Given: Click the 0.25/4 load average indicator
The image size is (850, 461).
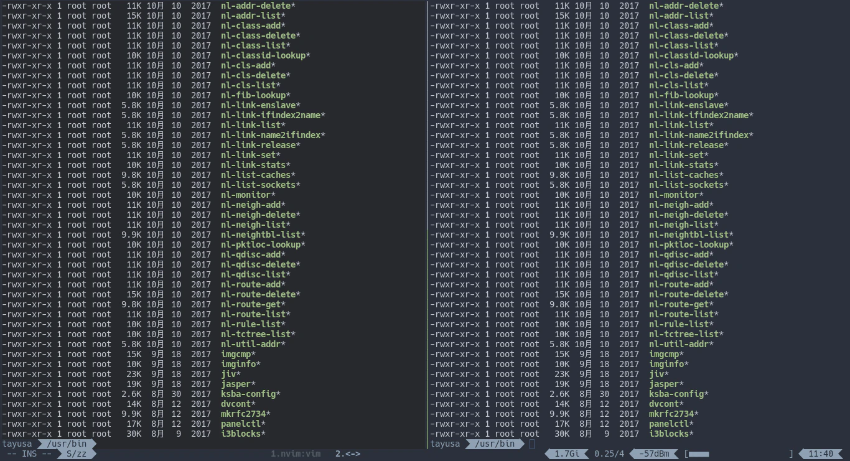Looking at the screenshot, I should click(x=609, y=454).
